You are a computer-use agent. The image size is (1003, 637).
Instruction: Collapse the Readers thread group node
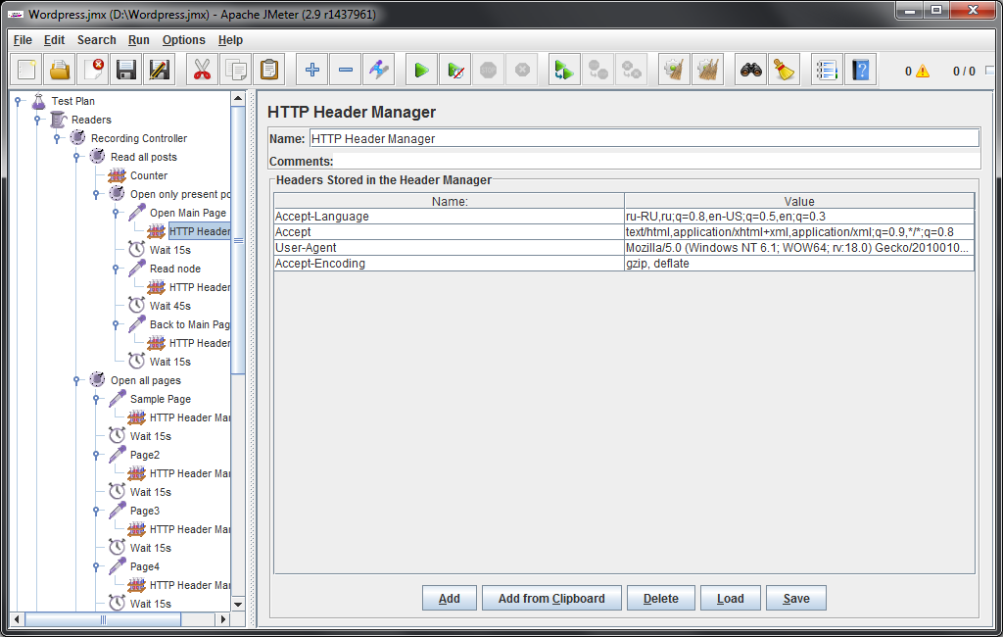pos(38,120)
